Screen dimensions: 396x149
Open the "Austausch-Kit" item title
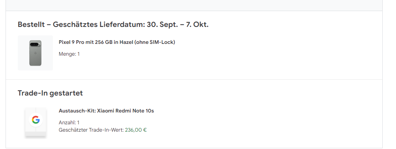[106, 111]
